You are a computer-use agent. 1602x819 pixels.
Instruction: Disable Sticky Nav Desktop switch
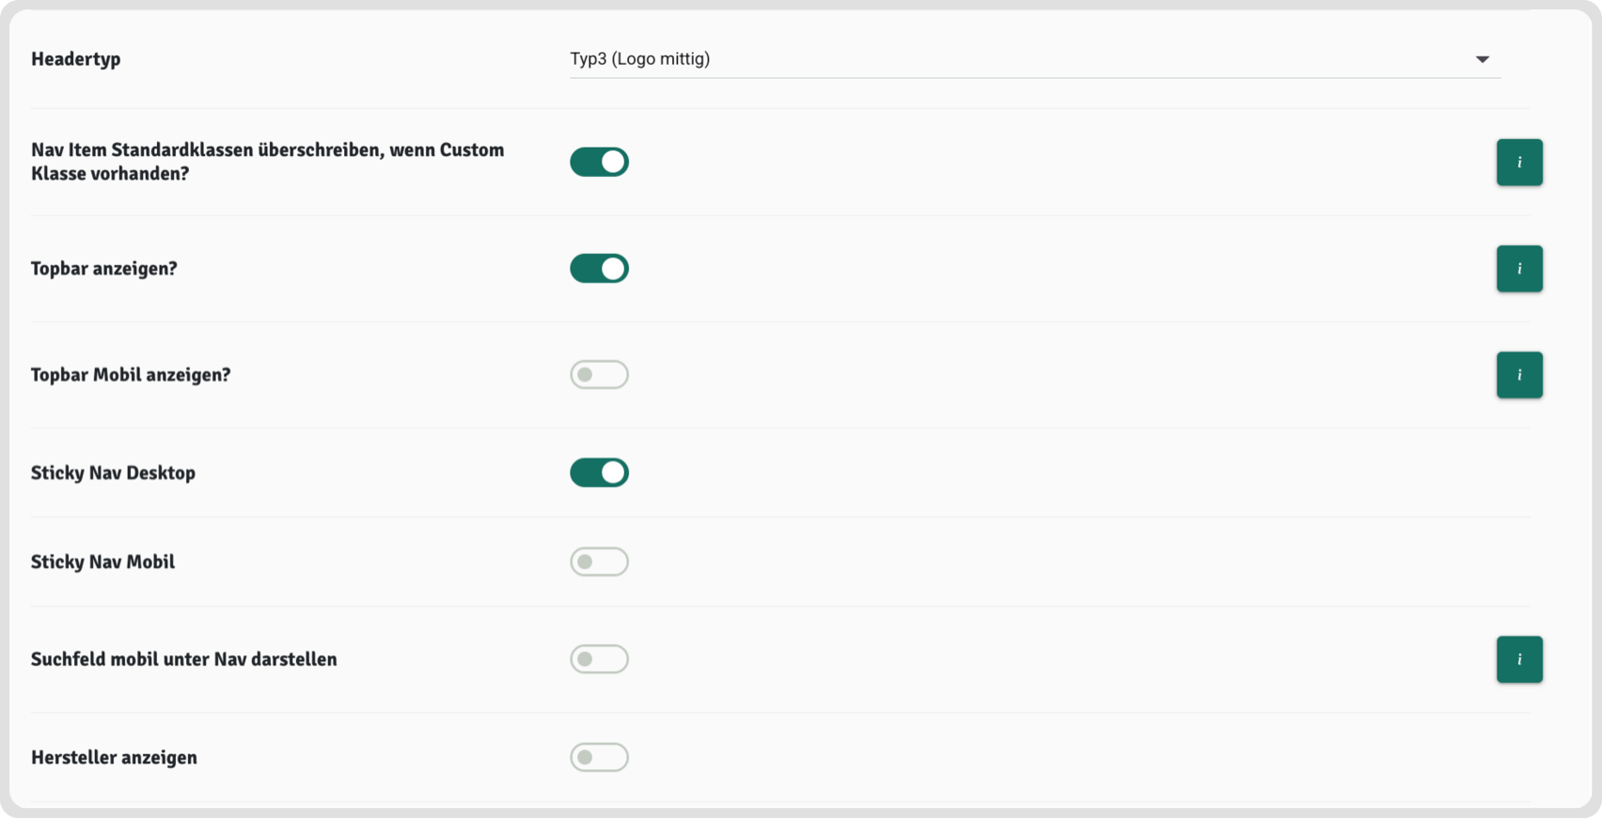[599, 472]
